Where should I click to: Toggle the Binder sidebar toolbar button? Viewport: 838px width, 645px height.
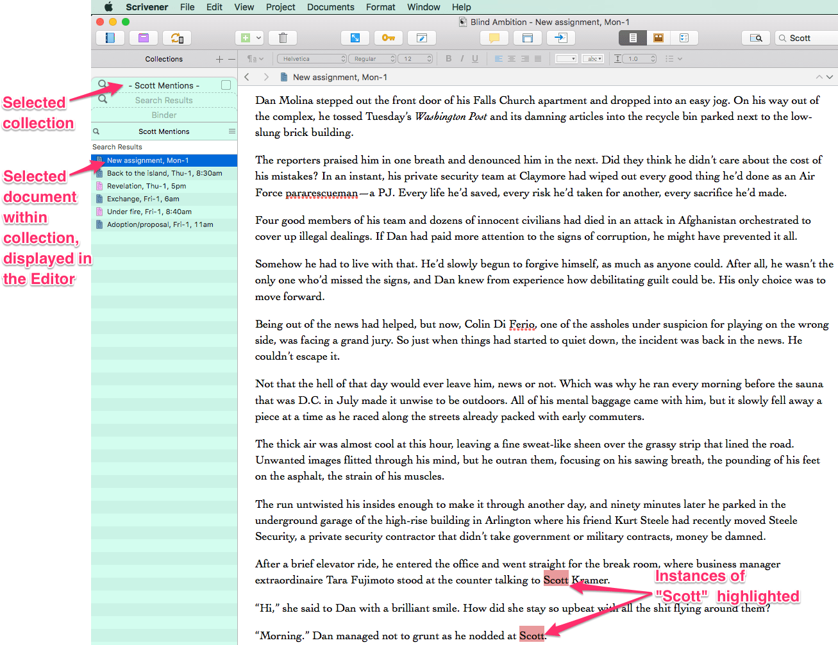pos(110,38)
